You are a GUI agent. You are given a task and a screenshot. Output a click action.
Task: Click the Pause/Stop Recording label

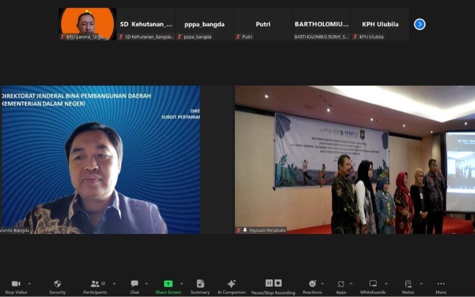point(273,292)
